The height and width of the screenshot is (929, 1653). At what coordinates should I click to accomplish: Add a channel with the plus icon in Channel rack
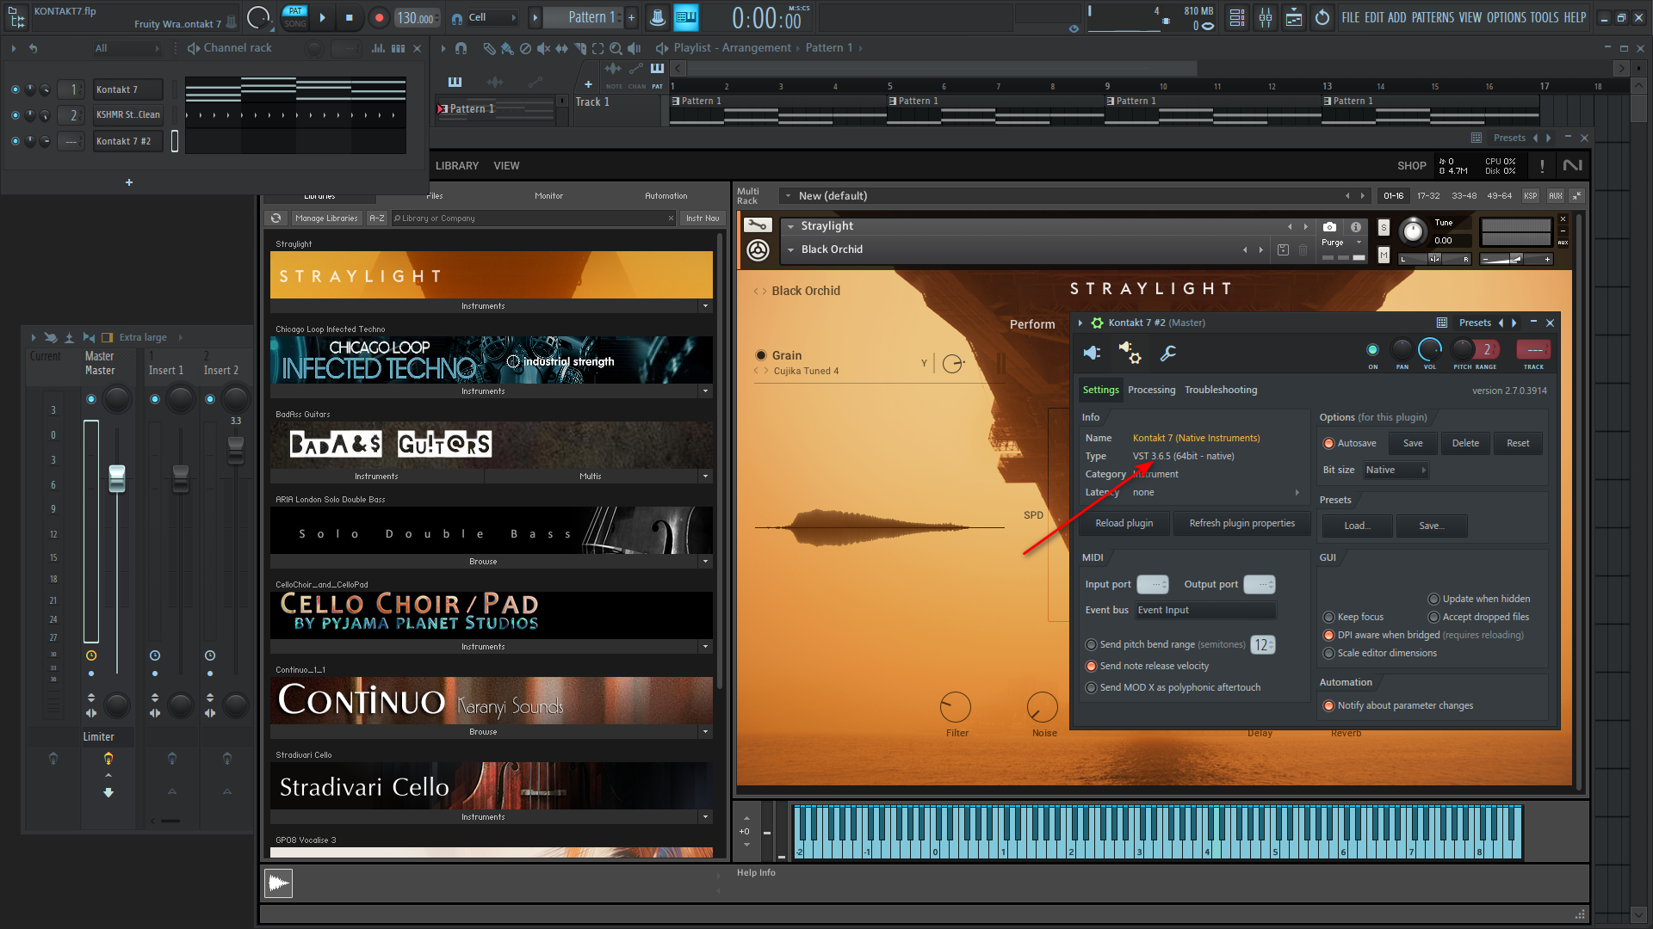[129, 182]
